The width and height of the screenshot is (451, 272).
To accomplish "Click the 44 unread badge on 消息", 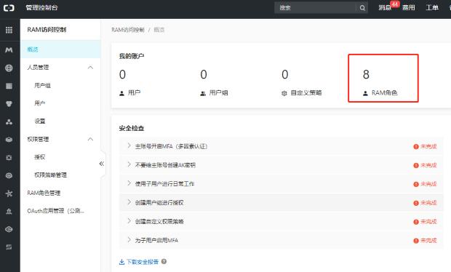I will coord(395,4).
